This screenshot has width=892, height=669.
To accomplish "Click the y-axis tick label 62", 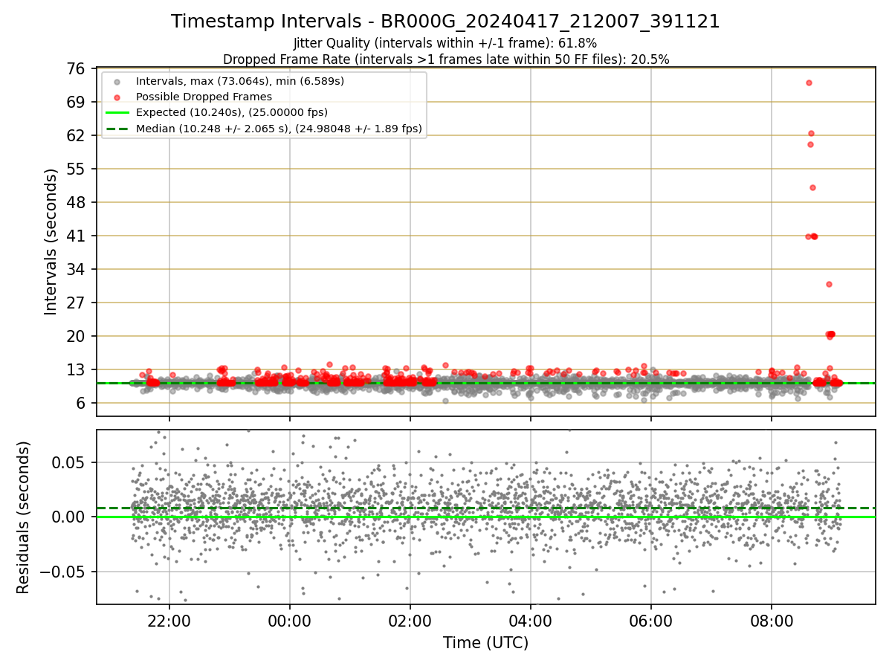I will [x=75, y=135].
